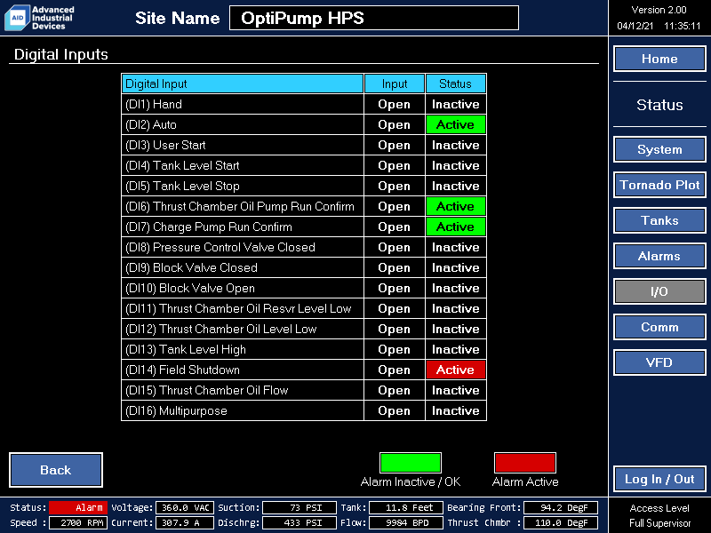
Task: Click the red Active status for Field Shutdown
Action: click(456, 370)
